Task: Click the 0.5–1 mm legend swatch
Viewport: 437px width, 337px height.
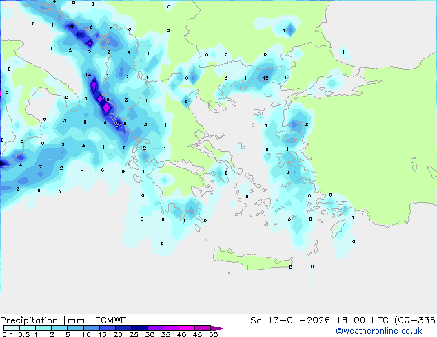Action: pyautogui.click(x=28, y=328)
